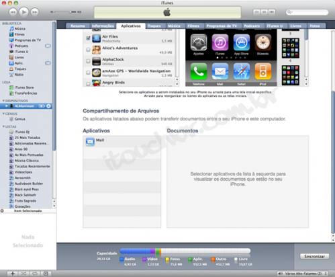Switch to the Filmes tab
Viewport: 335px width, 277px height.
click(x=193, y=26)
